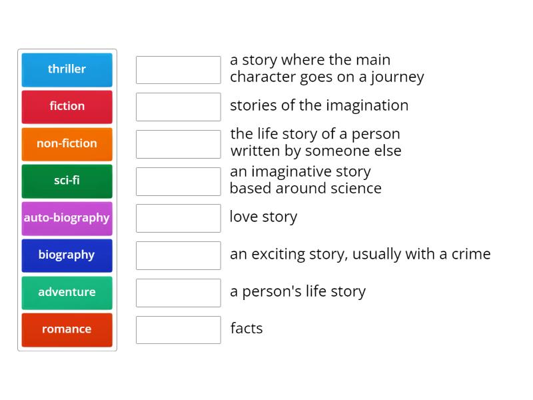Screen dimensions: 533x400
Task: Click box beside 'written by someone else' definition
Action: pos(178,144)
